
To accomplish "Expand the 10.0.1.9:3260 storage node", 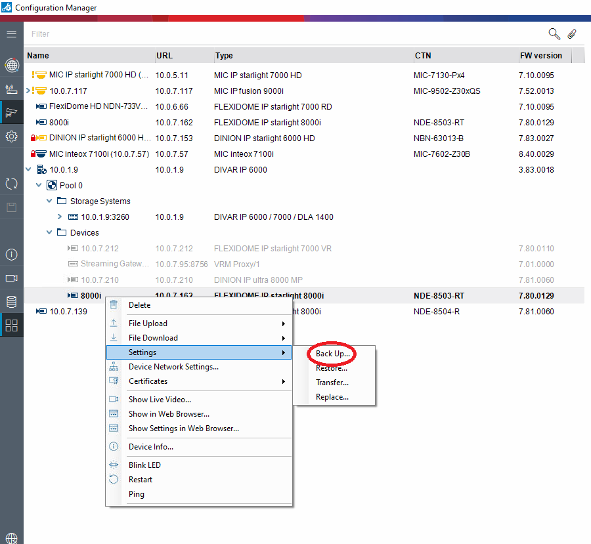I will 60,217.
